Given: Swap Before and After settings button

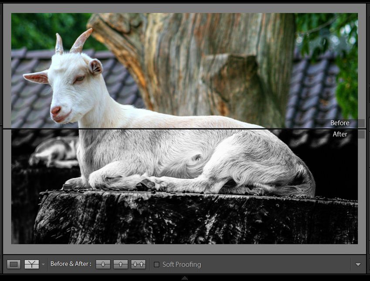Looking at the screenshot, I should pos(138,264).
